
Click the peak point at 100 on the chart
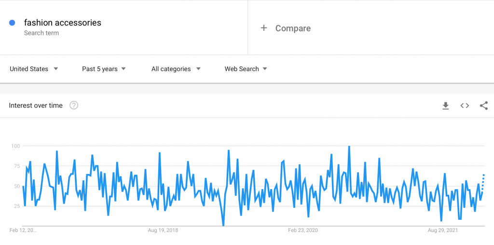click(349, 147)
